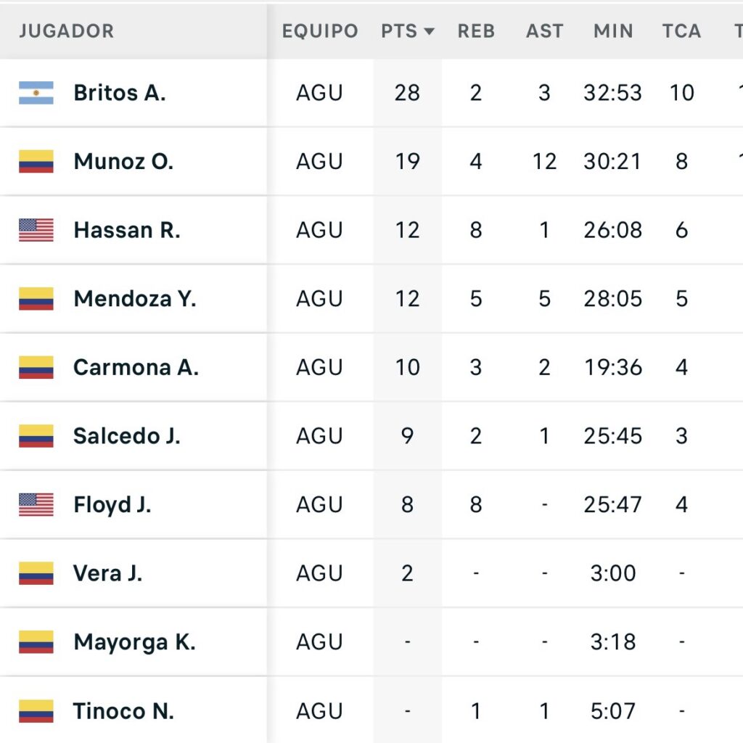
Task: Click USA flag beside Hassan R.
Action: 36,230
